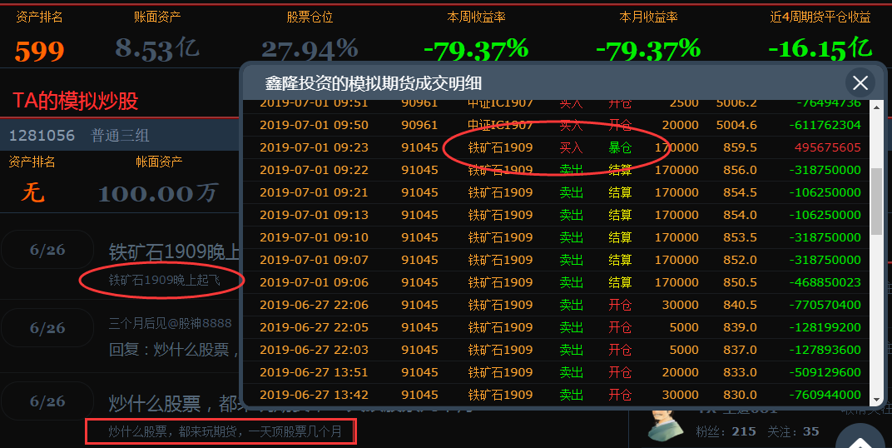Click the loss value -468850023
892x448 pixels.
pyautogui.click(x=825, y=282)
